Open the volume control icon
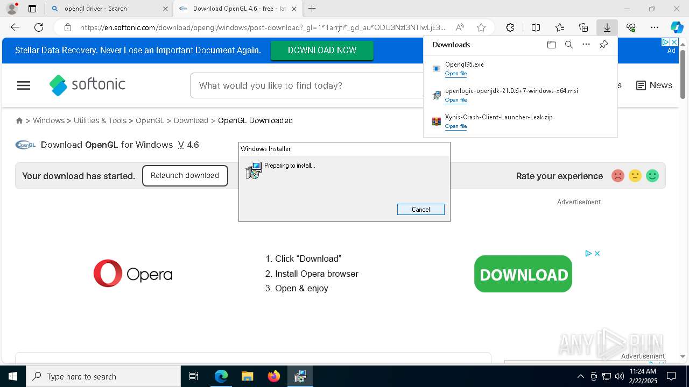 point(619,376)
